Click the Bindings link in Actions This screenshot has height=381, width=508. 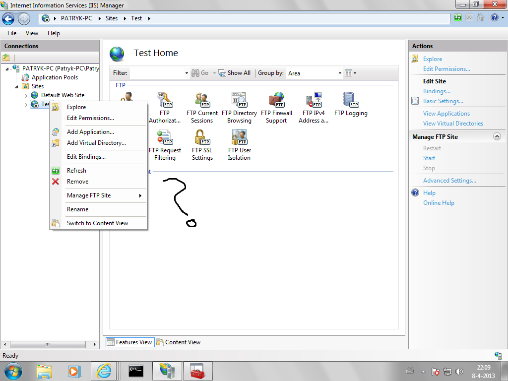[437, 91]
